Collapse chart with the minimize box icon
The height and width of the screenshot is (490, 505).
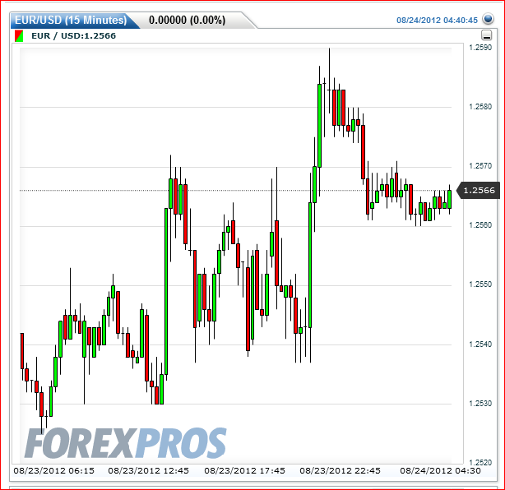tap(486, 35)
